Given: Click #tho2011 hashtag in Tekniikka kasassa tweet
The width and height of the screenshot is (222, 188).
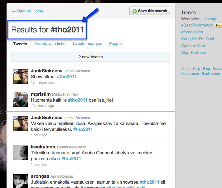Looking at the screenshot, I should [71, 159].
